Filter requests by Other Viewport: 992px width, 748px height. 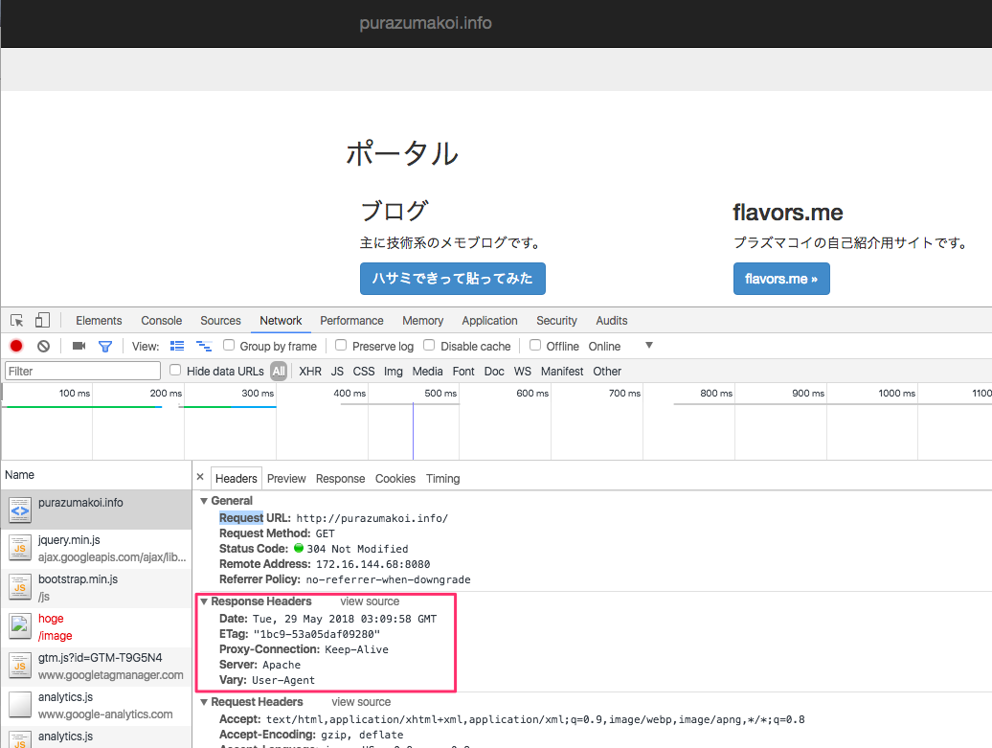point(607,372)
